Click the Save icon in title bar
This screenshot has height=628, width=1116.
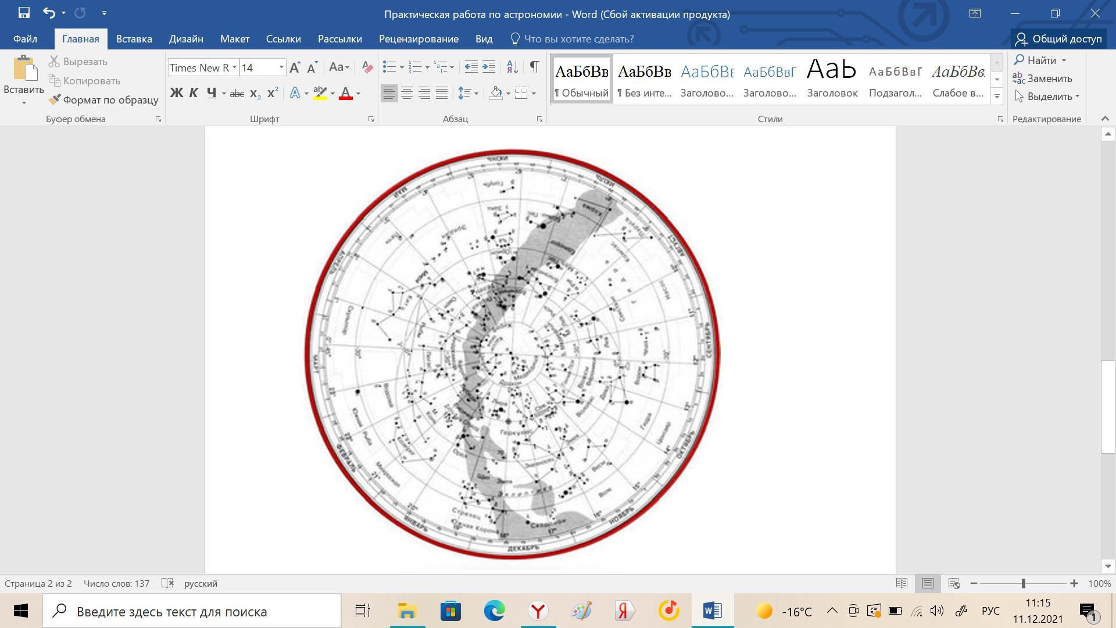pyautogui.click(x=24, y=13)
